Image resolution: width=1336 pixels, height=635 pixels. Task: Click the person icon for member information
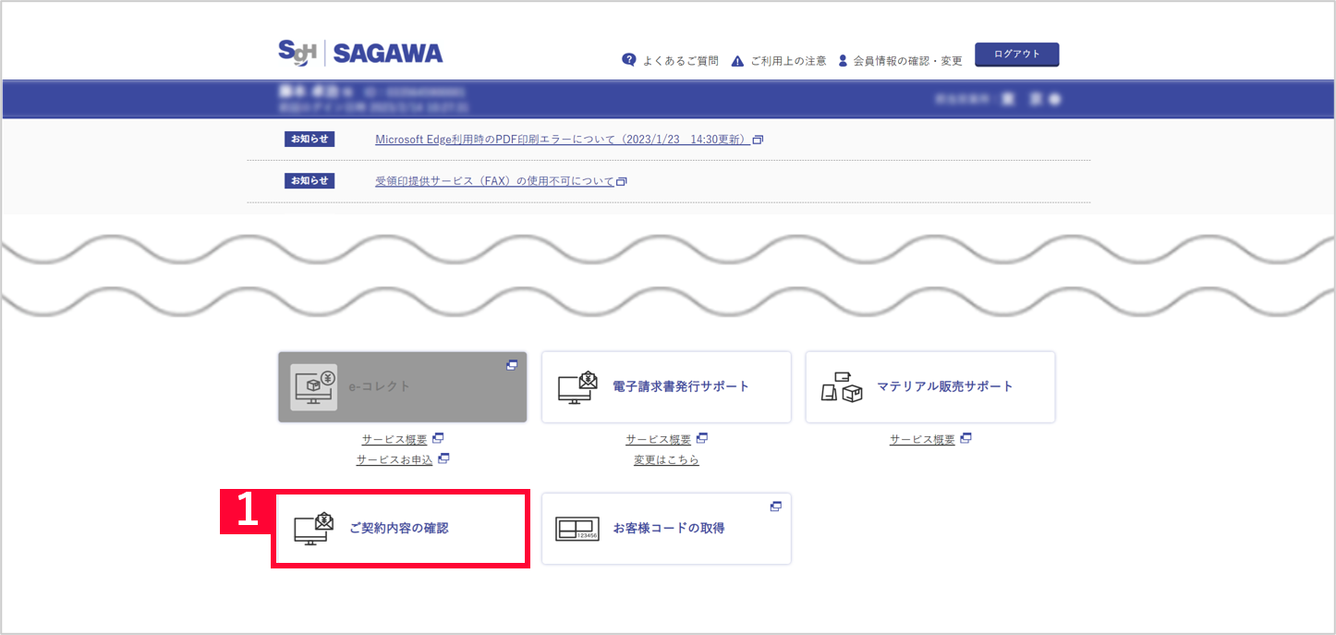coord(843,61)
